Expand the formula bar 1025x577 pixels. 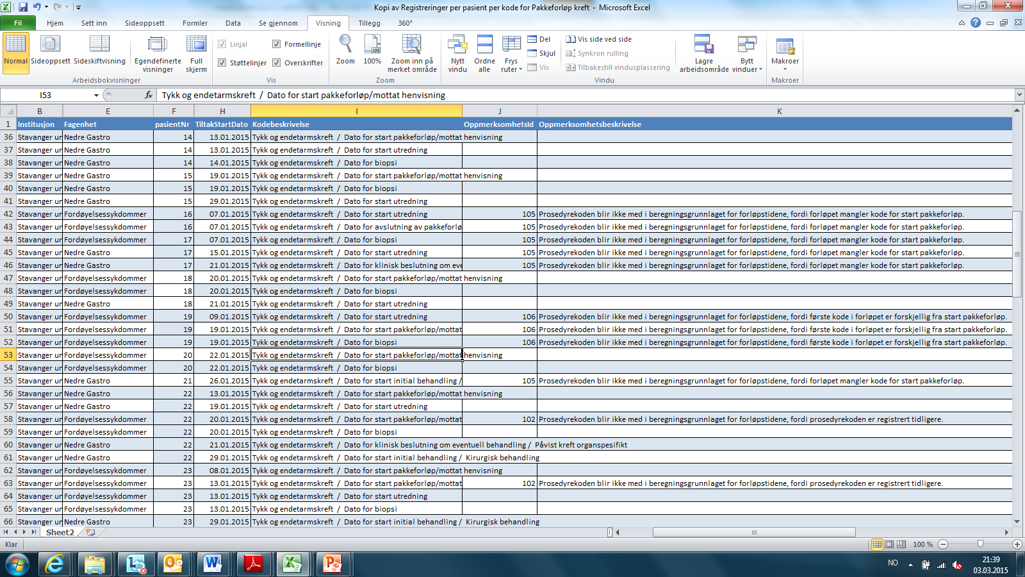(x=1019, y=95)
